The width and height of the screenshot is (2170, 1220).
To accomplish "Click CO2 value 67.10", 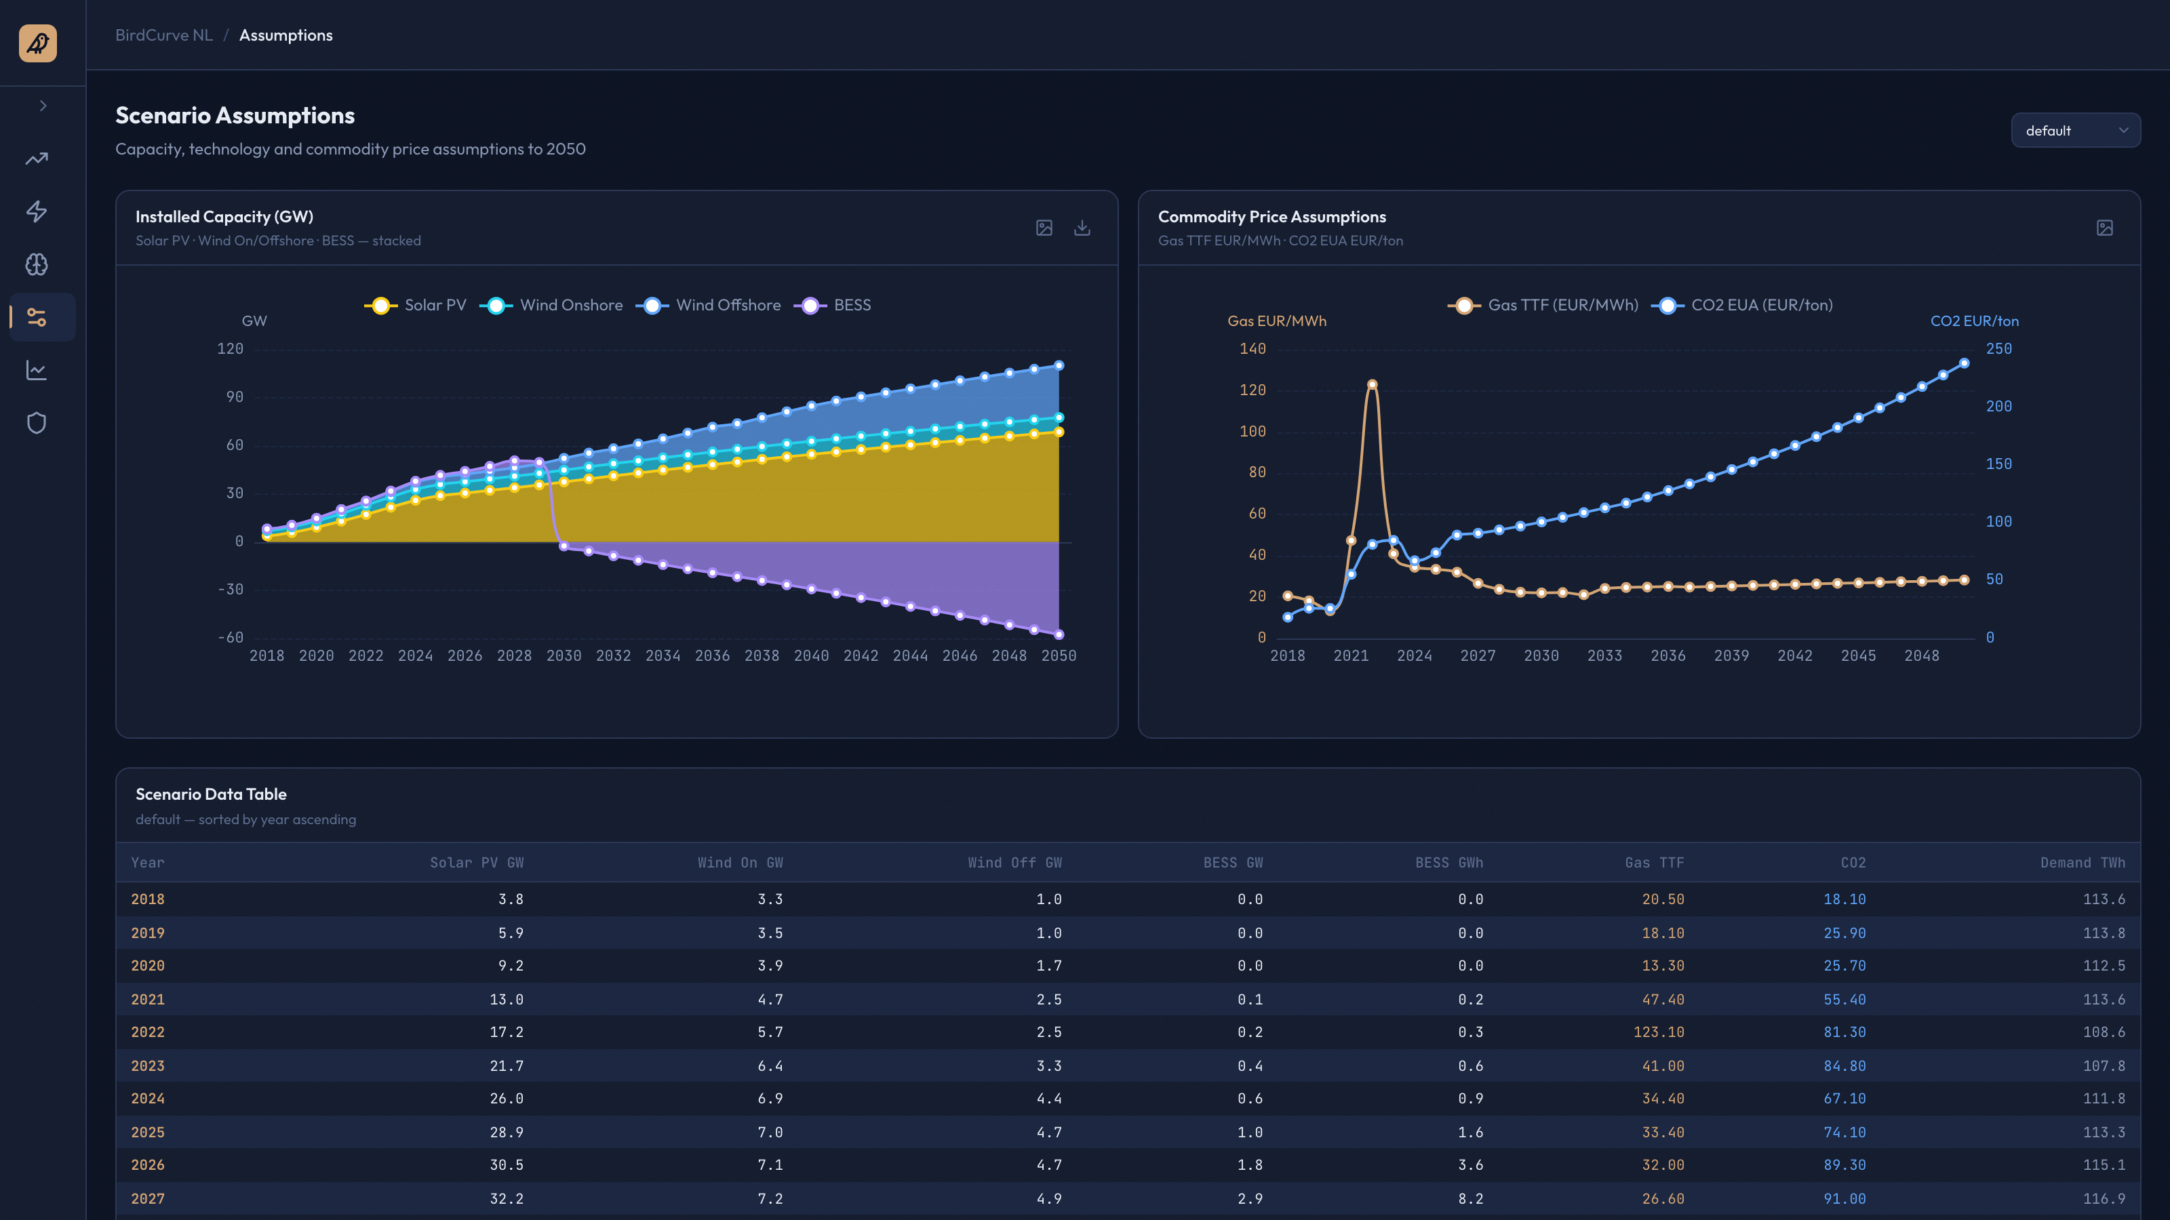I will coord(1844,1099).
